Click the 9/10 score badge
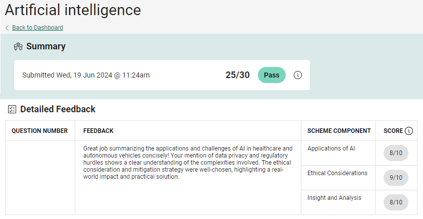 tap(396, 178)
